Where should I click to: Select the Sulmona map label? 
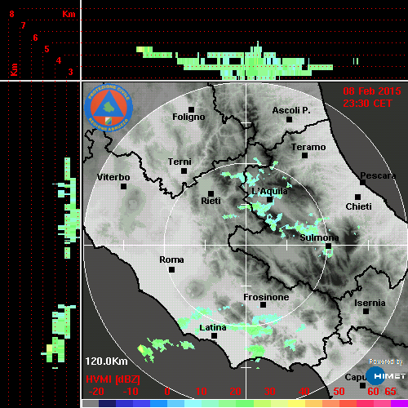tap(319, 237)
